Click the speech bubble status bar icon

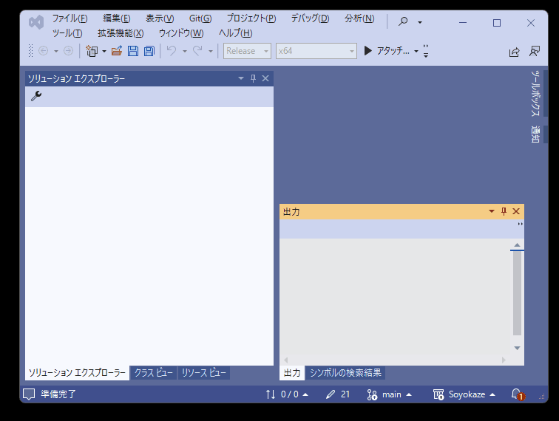[x=29, y=394]
